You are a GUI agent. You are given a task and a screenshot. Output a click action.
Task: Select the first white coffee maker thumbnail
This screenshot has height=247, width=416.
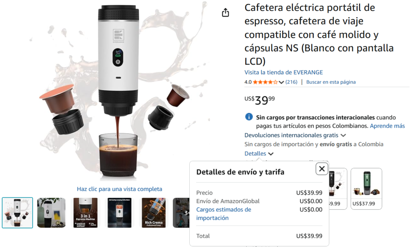pyautogui.click(x=17, y=213)
